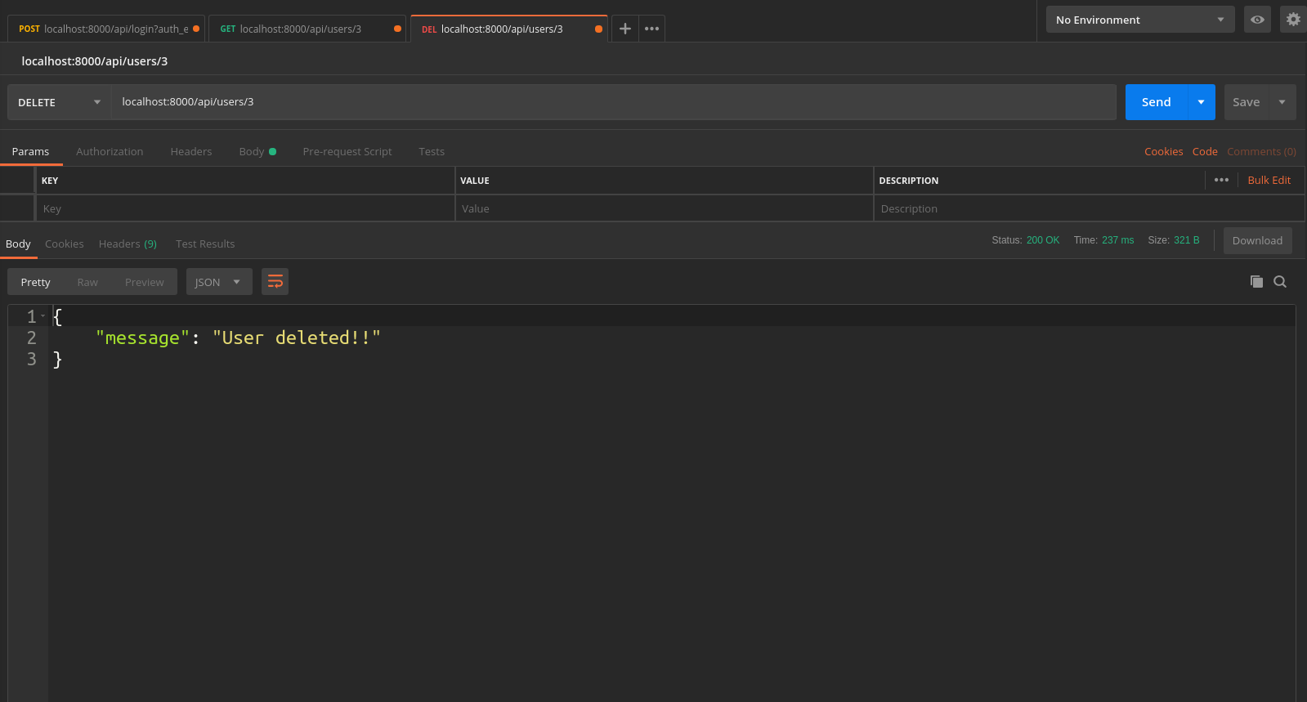Click the "message" key in response
This screenshot has height=702, width=1307.
click(143, 338)
